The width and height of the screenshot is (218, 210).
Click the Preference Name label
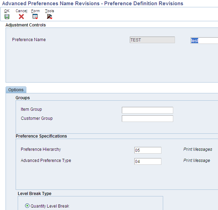point(29,40)
